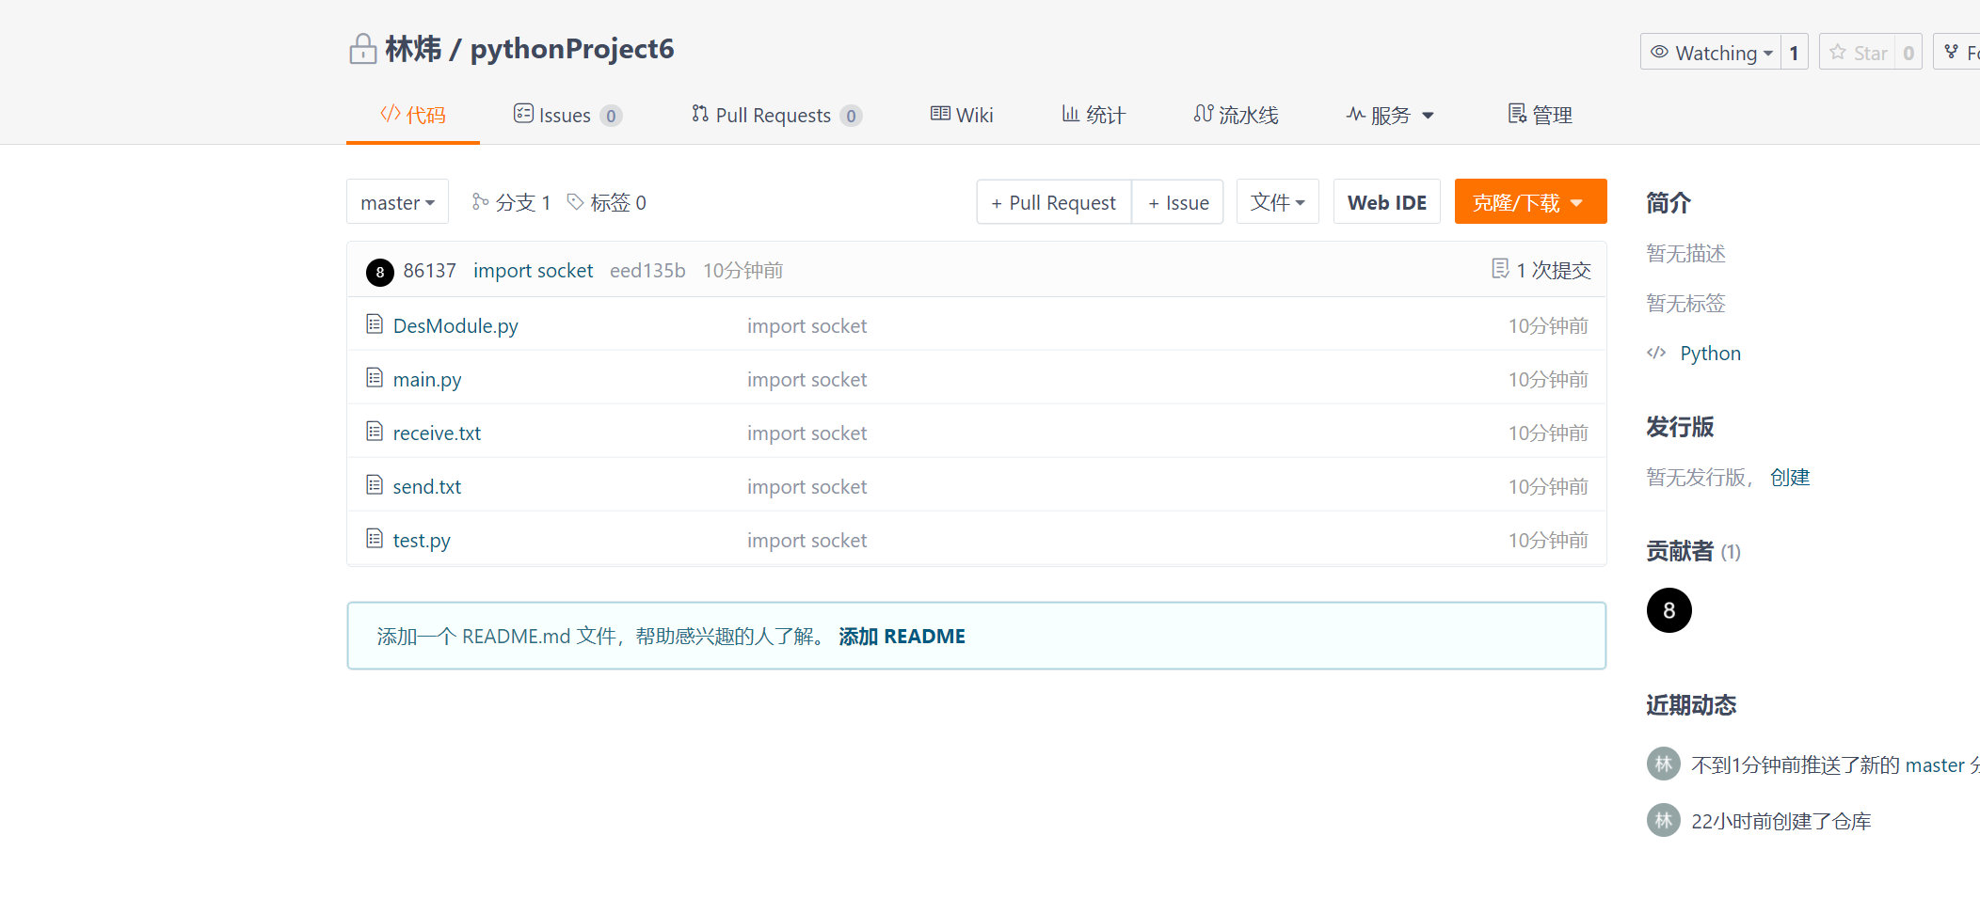
Task: Click the branch icon next to 分支 1
Action: click(481, 201)
